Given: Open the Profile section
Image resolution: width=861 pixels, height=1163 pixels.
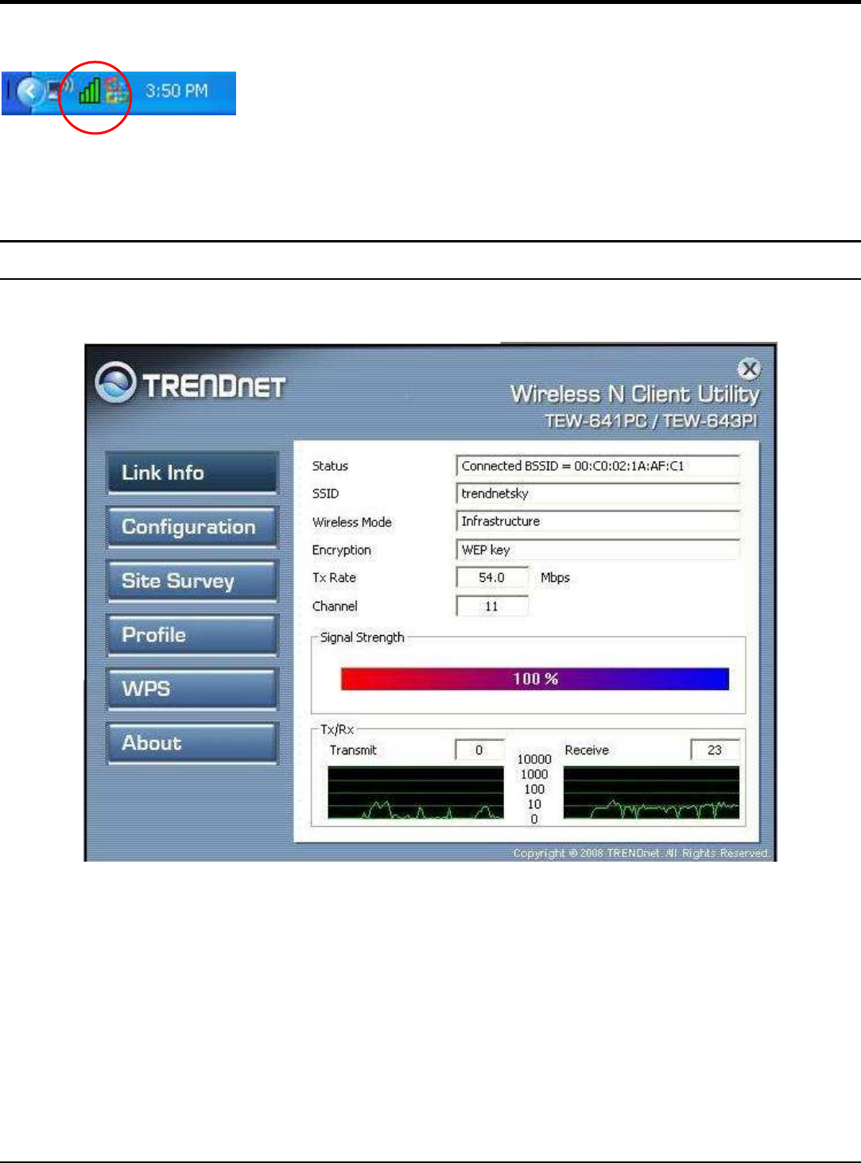Looking at the screenshot, I should [x=193, y=634].
